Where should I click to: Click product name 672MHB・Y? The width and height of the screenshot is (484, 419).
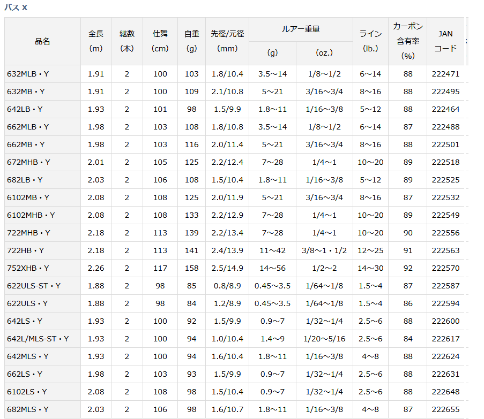click(x=29, y=162)
